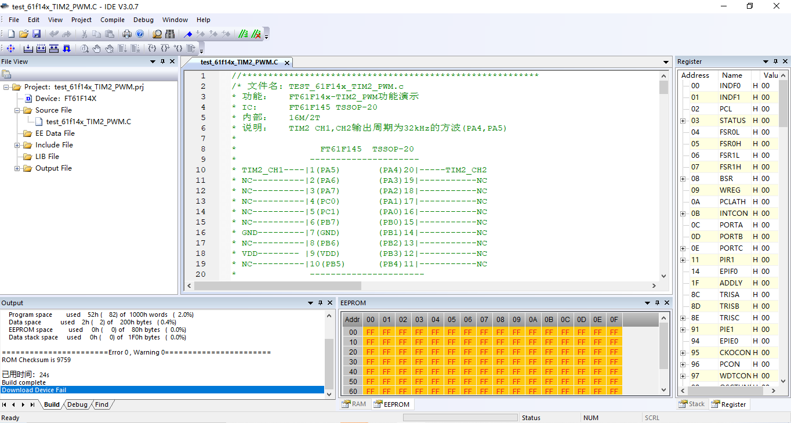Viewport: 791px width, 423px height.
Task: Click the Paste clipboard icon
Action: 110,34
